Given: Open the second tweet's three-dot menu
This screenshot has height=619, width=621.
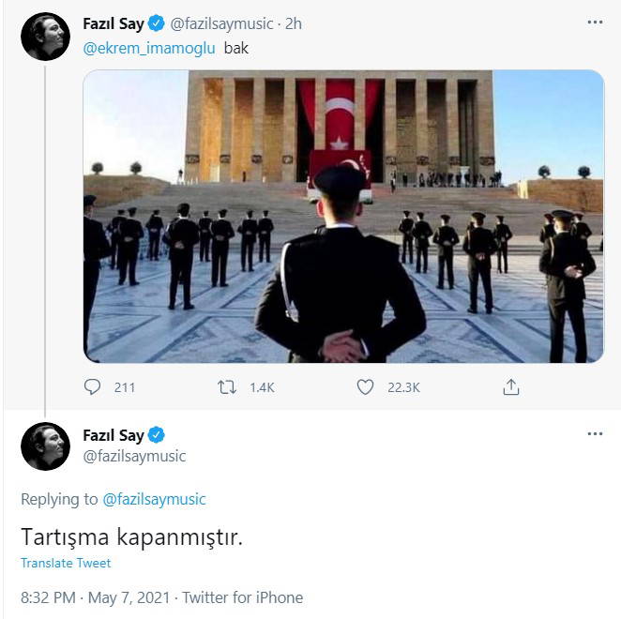Looking at the screenshot, I should pos(594,434).
